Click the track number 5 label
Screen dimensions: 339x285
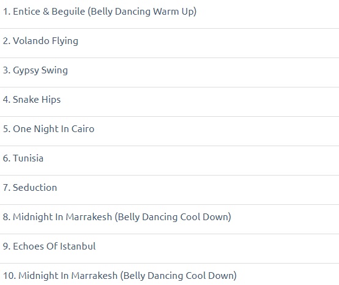click(7, 129)
